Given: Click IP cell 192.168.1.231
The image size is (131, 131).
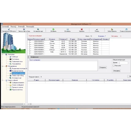Looking at the screenshot, I should point(73,43).
